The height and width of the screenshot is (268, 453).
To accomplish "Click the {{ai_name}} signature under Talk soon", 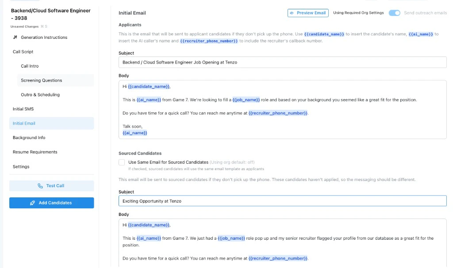I will (134, 133).
